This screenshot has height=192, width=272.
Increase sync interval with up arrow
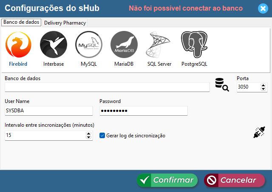pyautogui.click(x=89, y=134)
